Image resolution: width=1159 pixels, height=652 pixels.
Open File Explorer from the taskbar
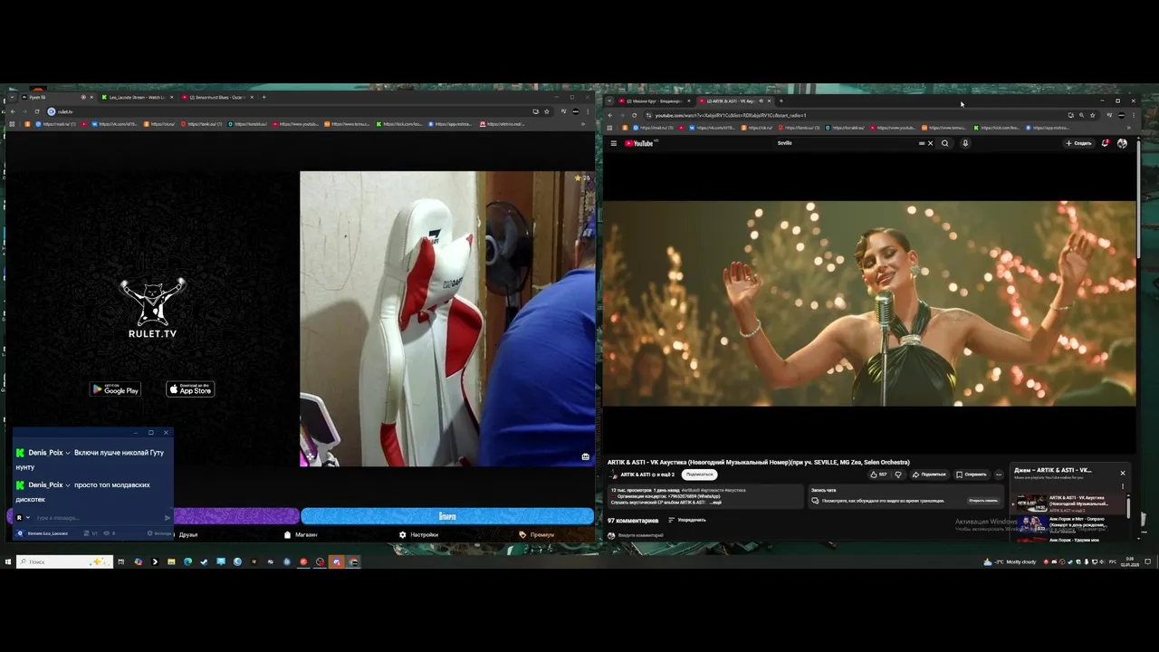coord(171,561)
